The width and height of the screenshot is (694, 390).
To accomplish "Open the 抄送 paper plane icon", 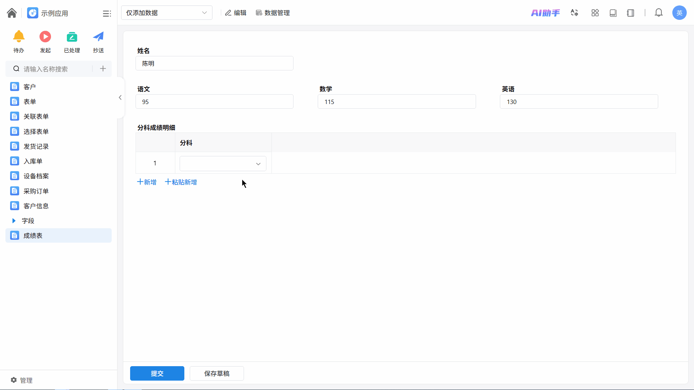I will [x=98, y=37].
